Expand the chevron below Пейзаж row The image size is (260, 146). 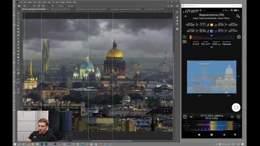tap(212, 47)
